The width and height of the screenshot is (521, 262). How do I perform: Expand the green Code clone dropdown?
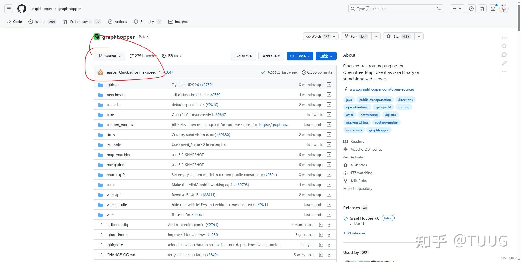click(x=300, y=56)
